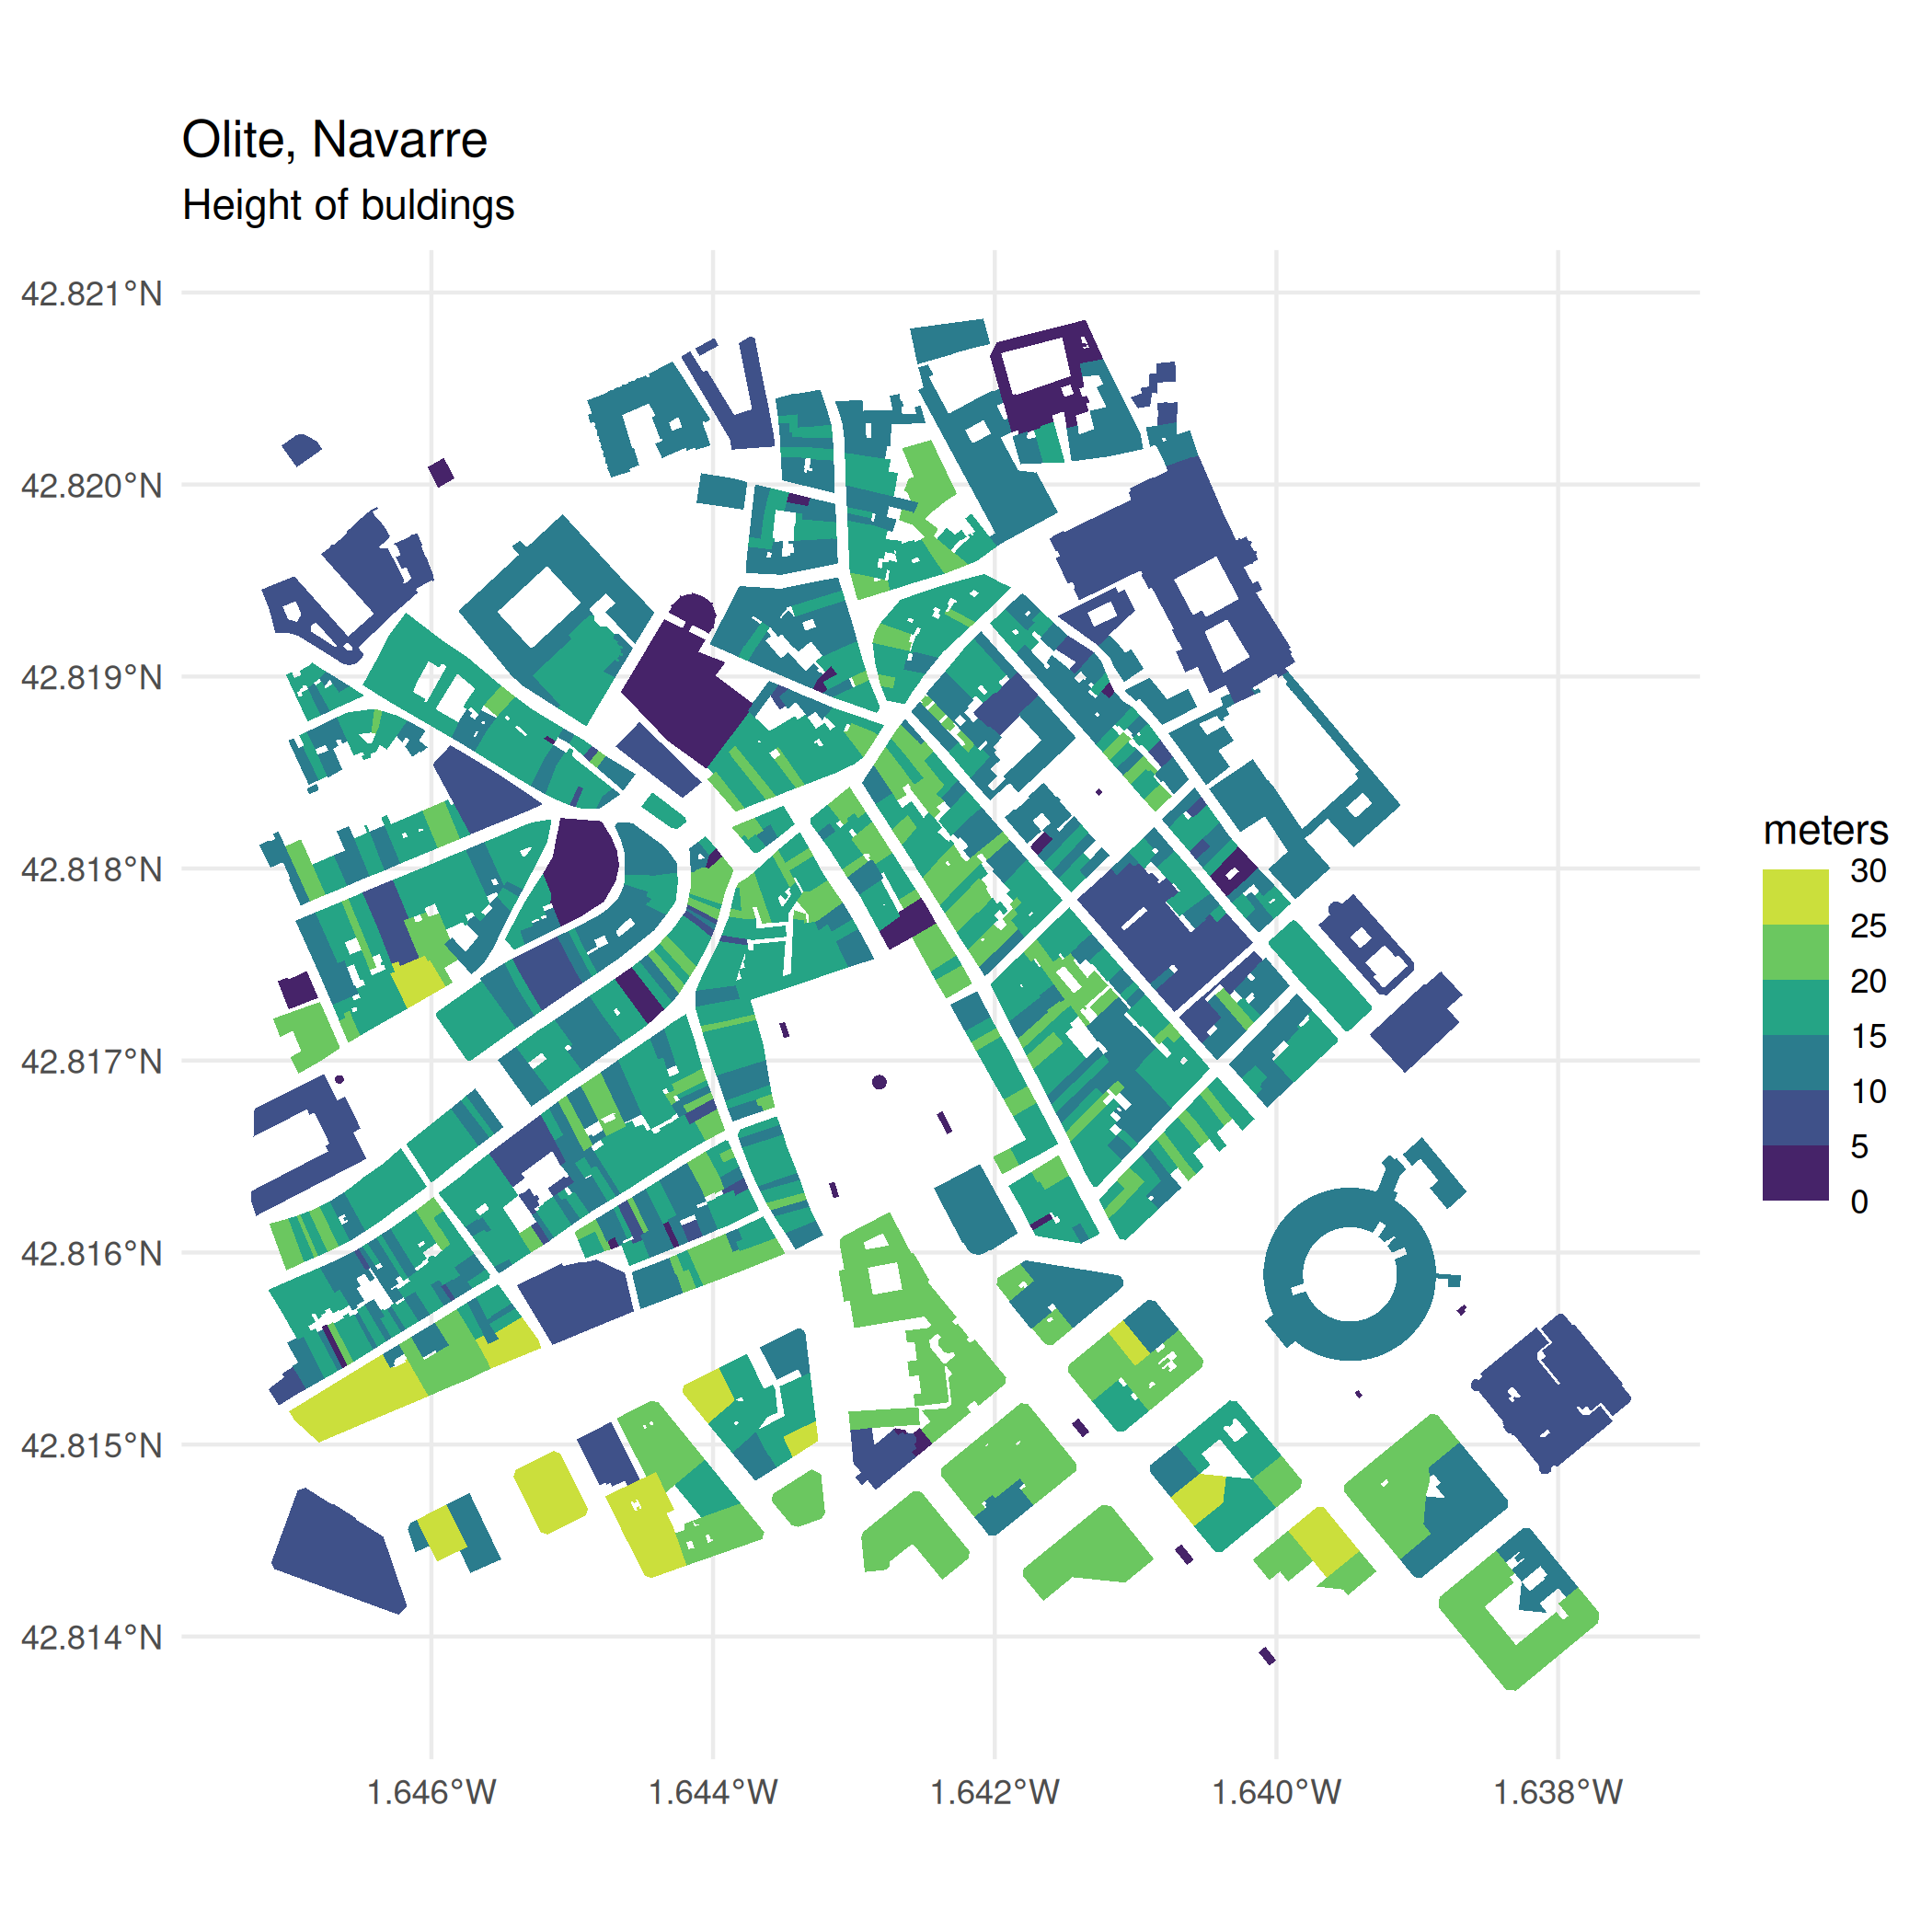Screen dimensions: 1932x1932
Task: Click the 1.642°W longitude axis label
Action: 994,1792
